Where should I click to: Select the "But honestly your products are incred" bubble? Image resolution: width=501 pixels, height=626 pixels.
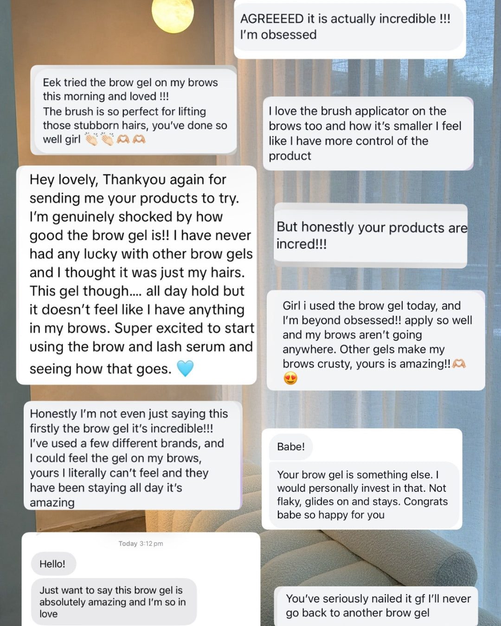coord(371,236)
